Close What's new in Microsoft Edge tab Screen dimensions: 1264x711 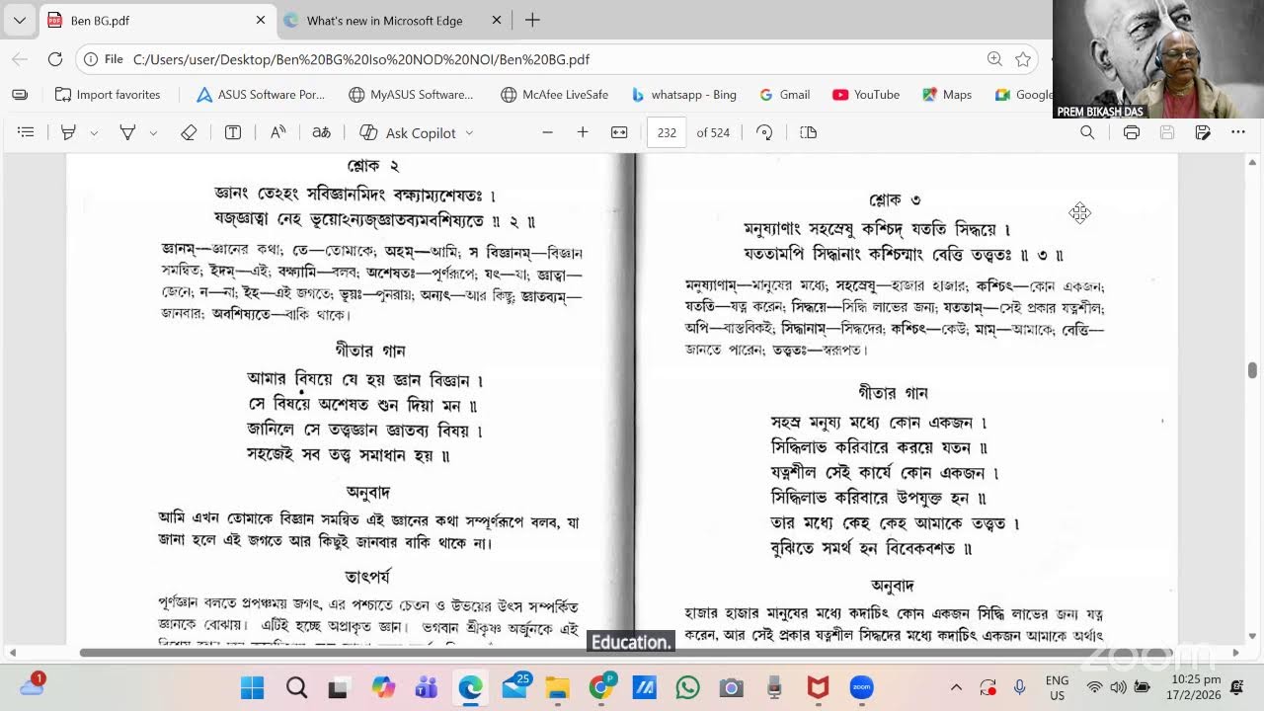(497, 20)
